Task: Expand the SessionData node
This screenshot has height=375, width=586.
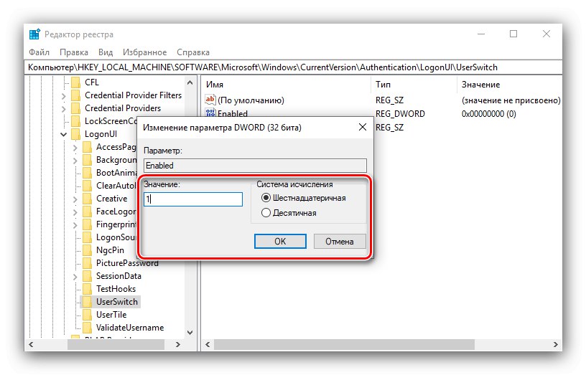Action: pos(75,277)
